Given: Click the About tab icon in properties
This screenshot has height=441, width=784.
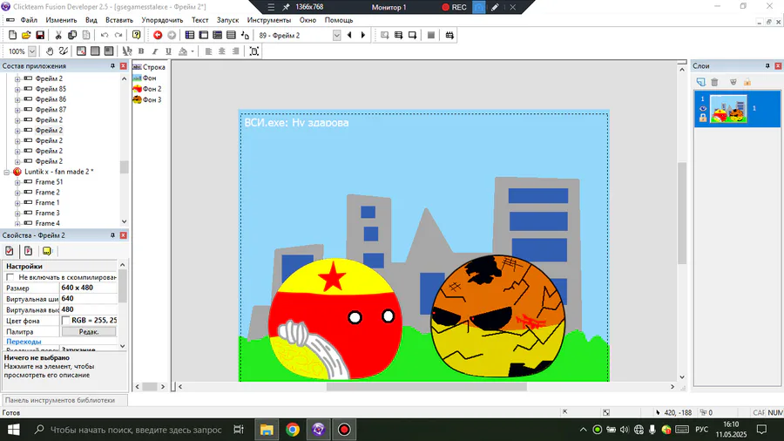Looking at the screenshot, I should pos(47,251).
